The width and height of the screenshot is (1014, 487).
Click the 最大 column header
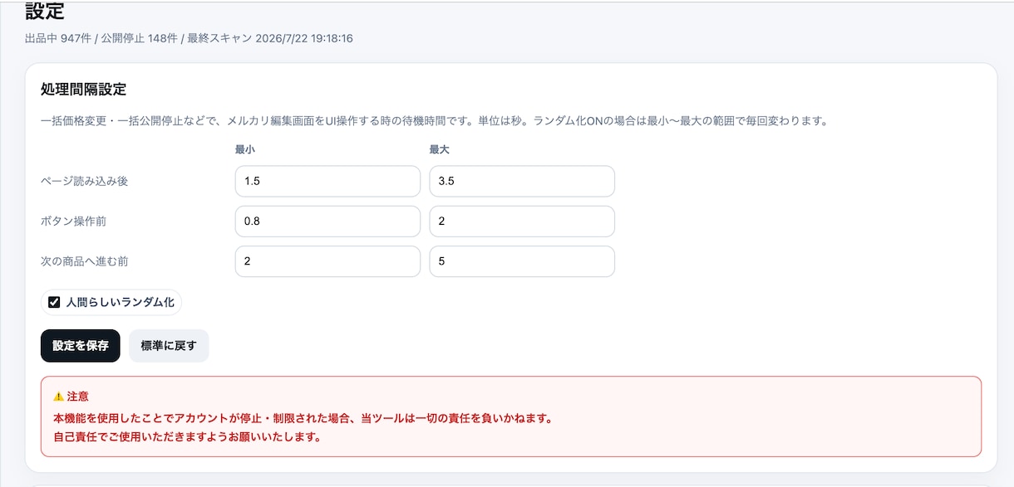coord(440,150)
